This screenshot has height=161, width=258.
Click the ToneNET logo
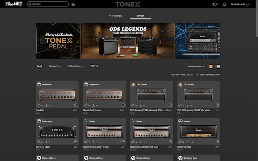coord(13,4)
